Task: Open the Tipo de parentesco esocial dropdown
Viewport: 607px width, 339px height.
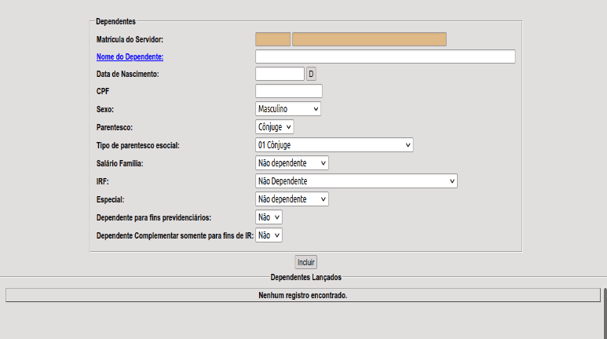Action: pyautogui.click(x=334, y=145)
